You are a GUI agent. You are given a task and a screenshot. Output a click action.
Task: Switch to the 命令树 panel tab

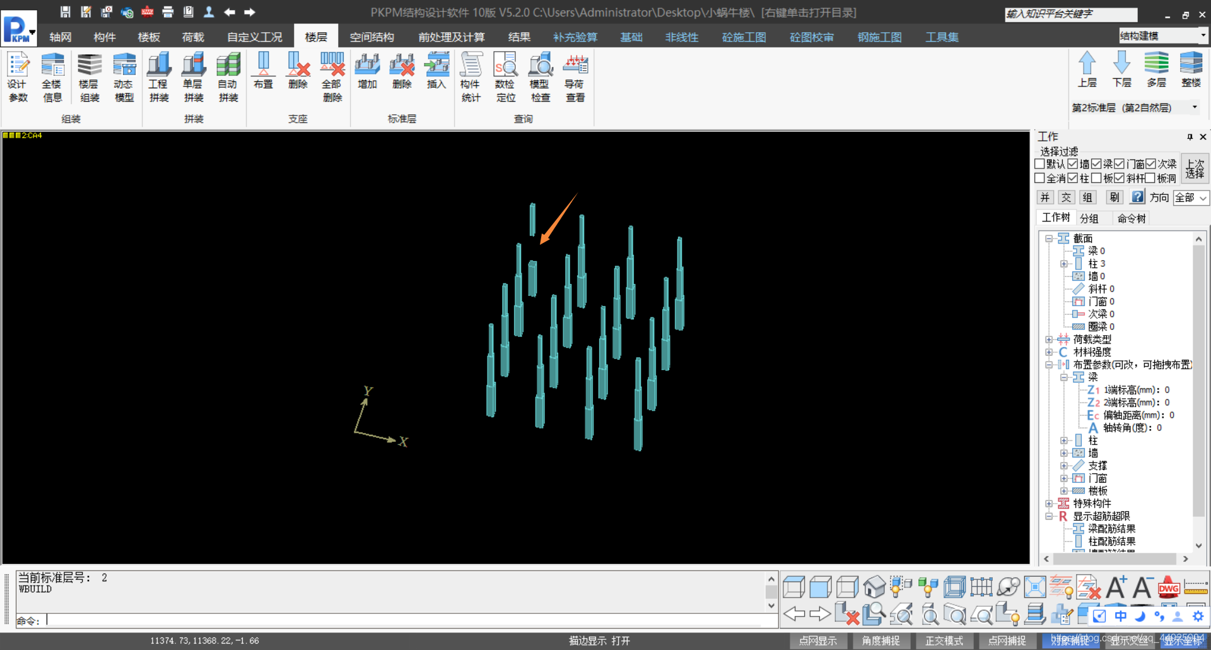coord(1132,218)
